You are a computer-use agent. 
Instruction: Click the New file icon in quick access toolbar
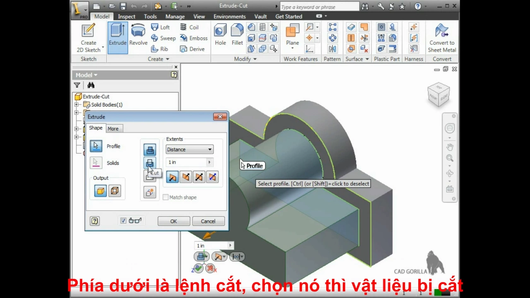pos(96,6)
